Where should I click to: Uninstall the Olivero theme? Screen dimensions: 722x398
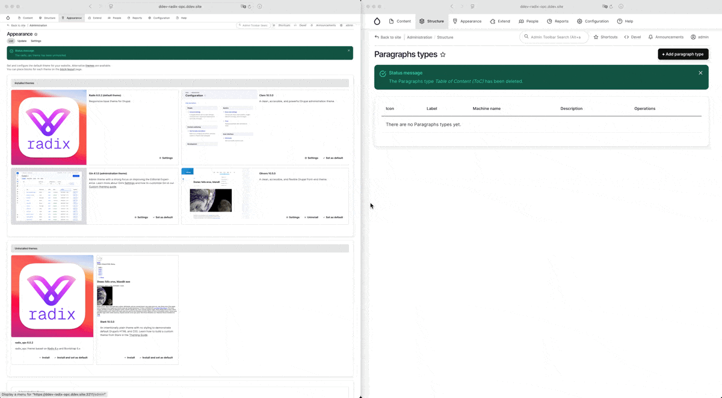coord(312,217)
